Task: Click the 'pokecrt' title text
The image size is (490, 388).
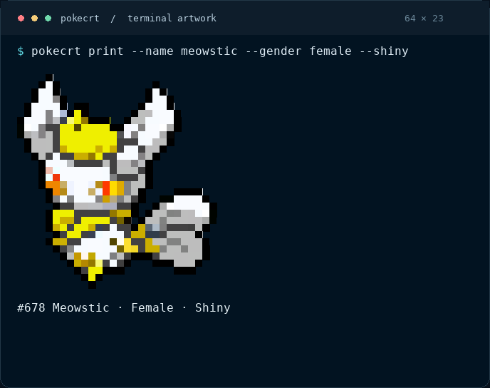Action: (x=80, y=19)
